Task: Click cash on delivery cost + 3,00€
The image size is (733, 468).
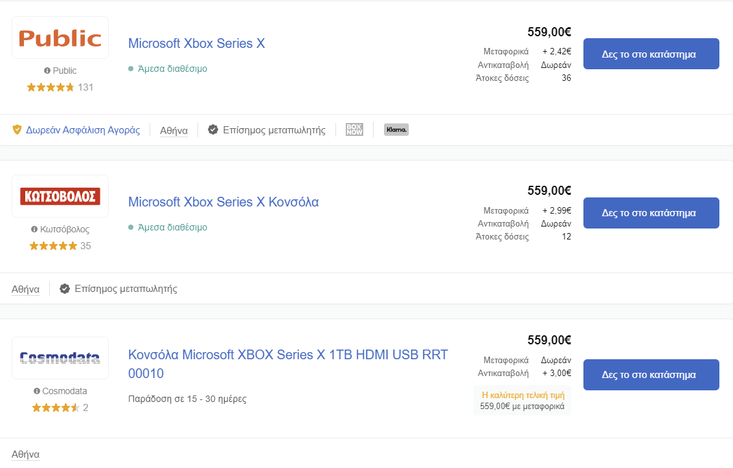Action: [557, 373]
